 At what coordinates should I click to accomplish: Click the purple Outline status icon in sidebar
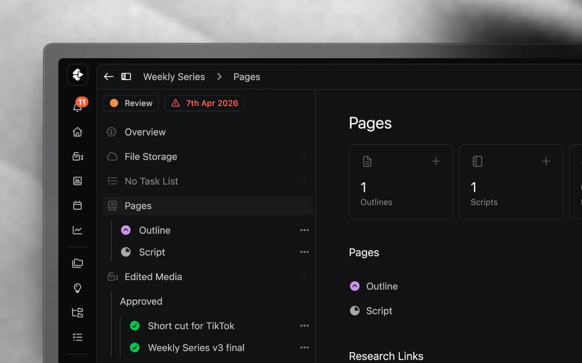(x=126, y=230)
